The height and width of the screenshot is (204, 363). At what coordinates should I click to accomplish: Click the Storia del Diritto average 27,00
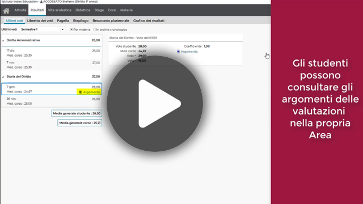click(96, 76)
